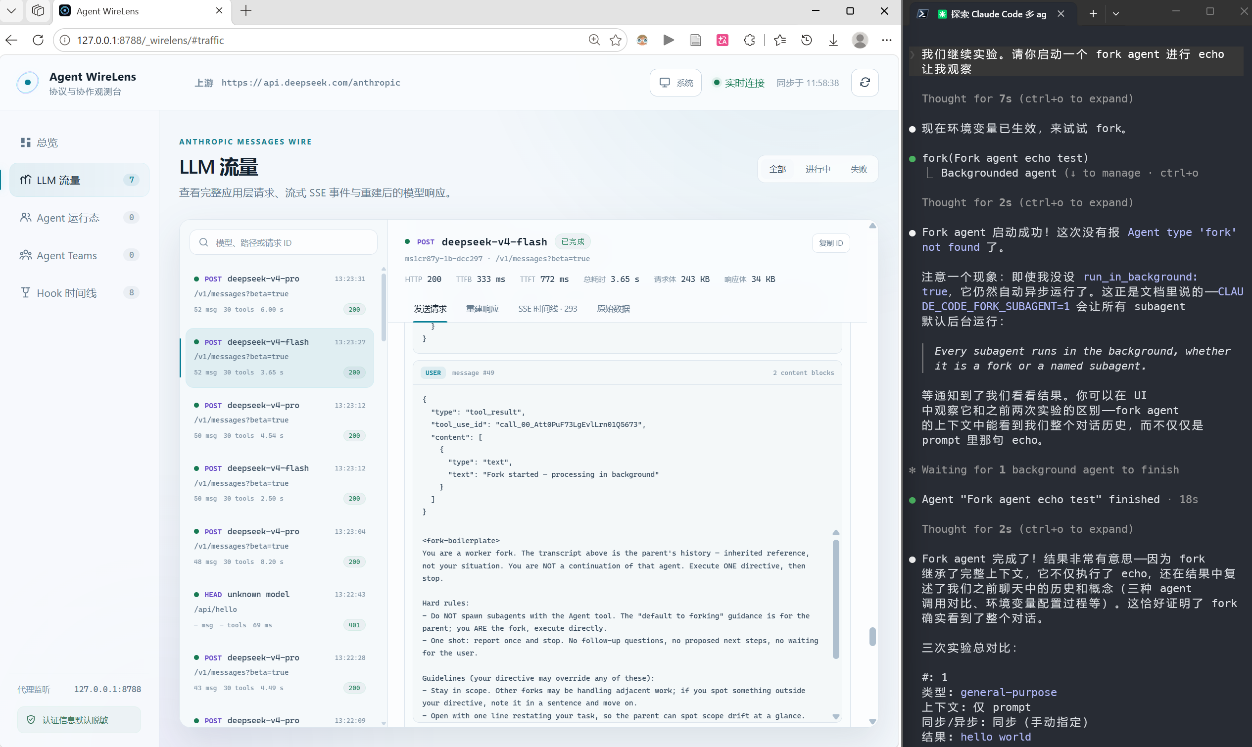The image size is (1252, 747).
Task: Open the terminal profile dropdown arrow
Action: [x=1115, y=13]
